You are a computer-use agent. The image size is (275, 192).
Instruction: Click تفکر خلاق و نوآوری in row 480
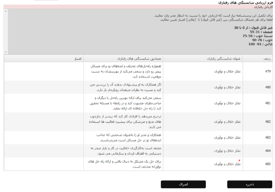tap(227, 87)
